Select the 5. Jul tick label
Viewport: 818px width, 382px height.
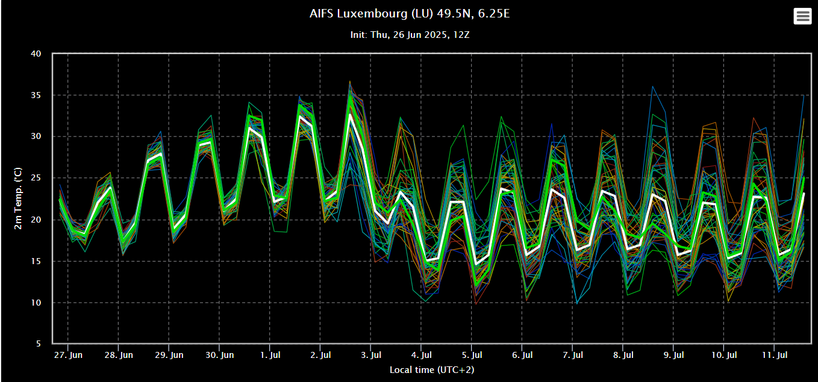pyautogui.click(x=472, y=355)
